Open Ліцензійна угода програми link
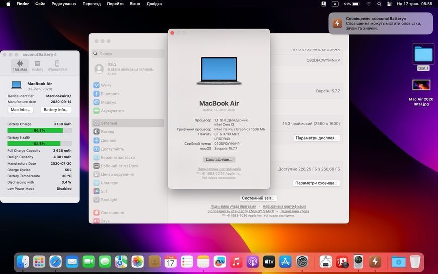 click(x=233, y=207)
